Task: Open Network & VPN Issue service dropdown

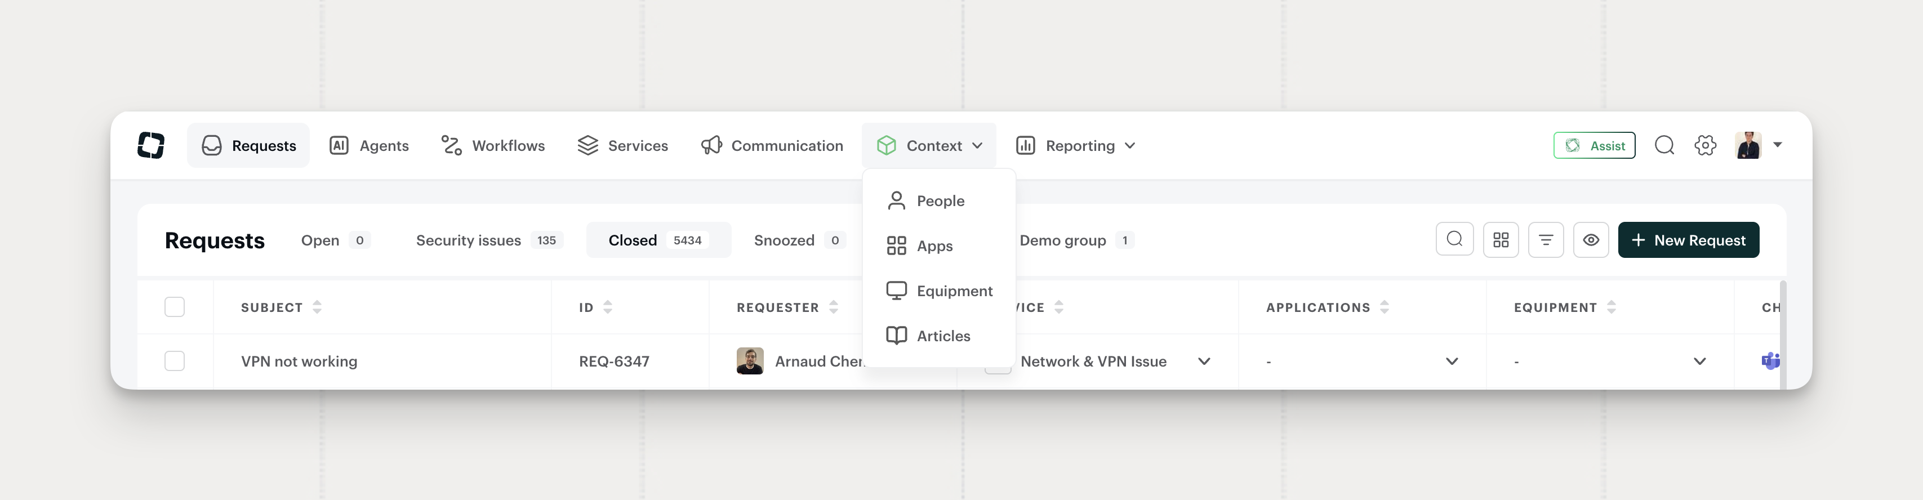Action: point(1204,361)
